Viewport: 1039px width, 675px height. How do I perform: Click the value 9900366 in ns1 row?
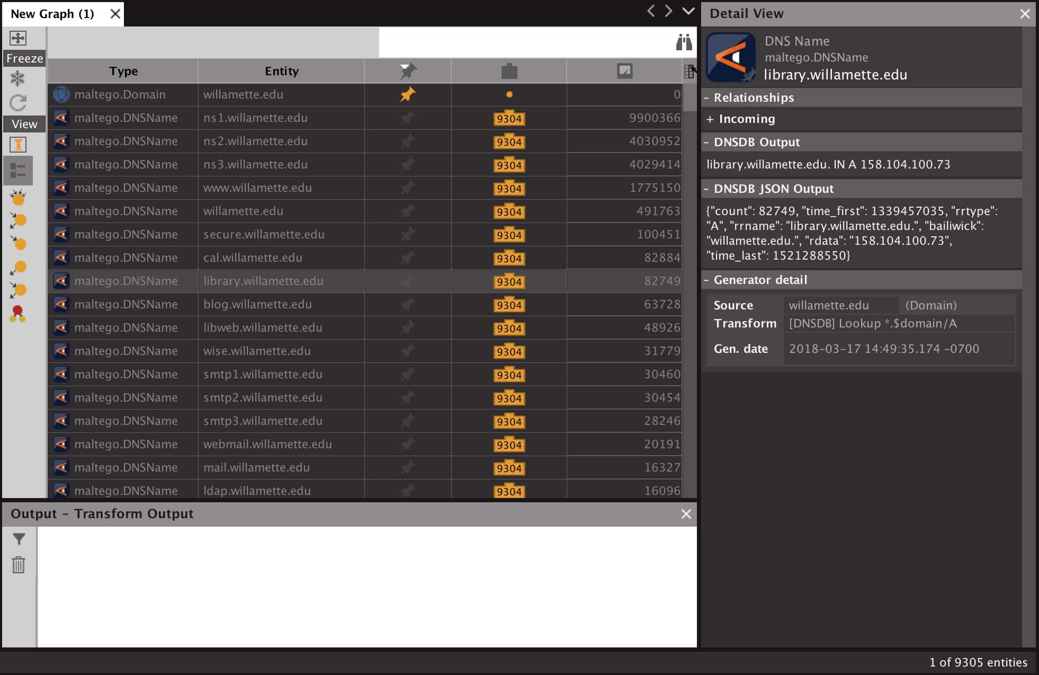(x=655, y=118)
